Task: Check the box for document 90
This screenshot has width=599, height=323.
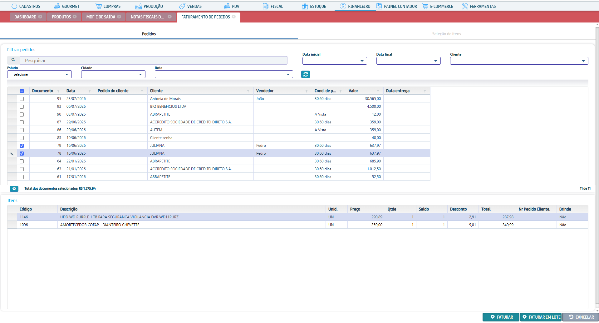Action: (x=22, y=114)
